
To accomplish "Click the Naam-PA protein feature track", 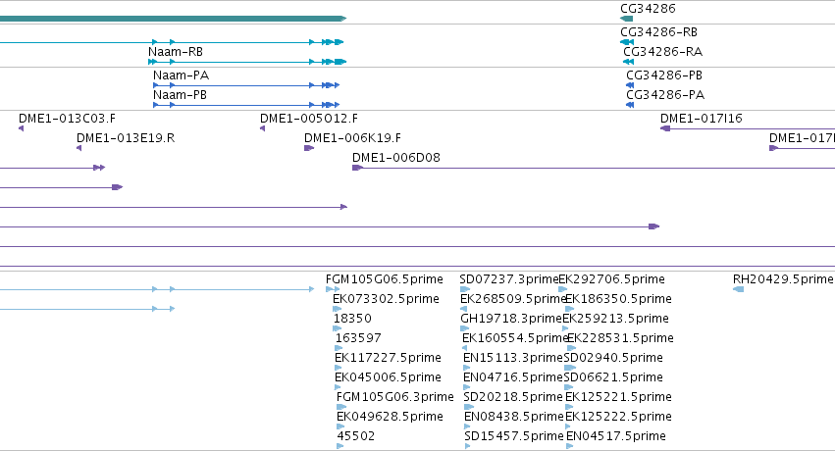I will 246,85.
